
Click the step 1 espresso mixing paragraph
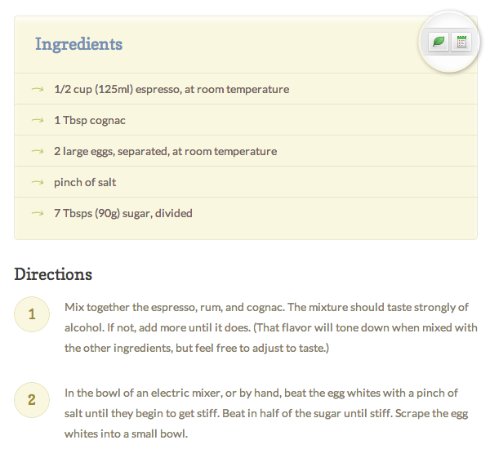[271, 327]
